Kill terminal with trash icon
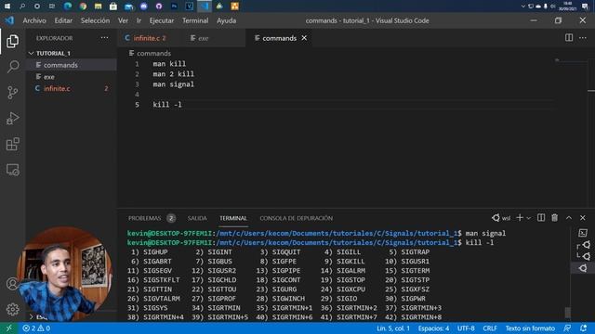This screenshot has width=595, height=334. coord(555,218)
